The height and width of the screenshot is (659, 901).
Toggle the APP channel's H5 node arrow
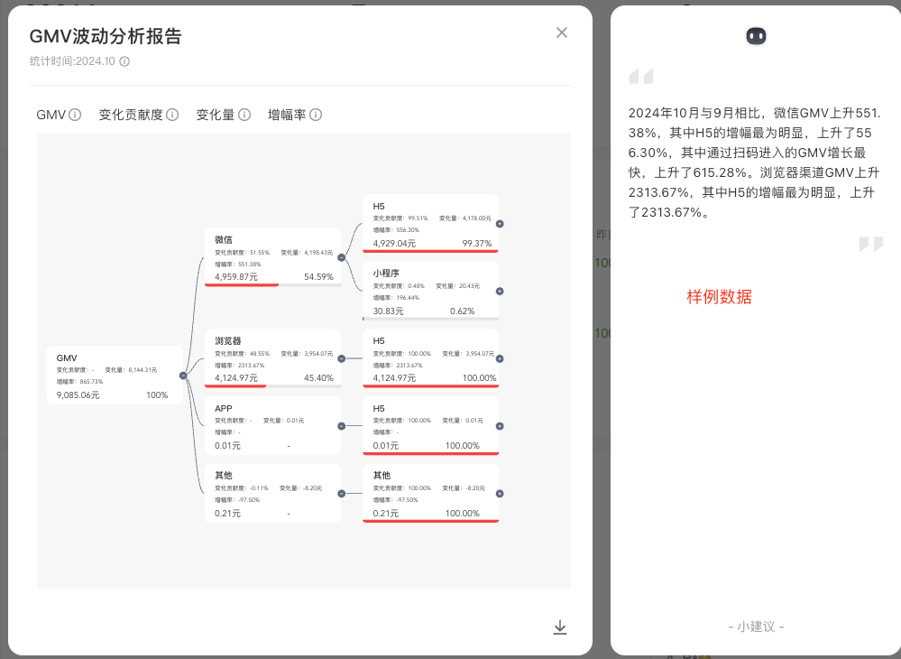pyautogui.click(x=498, y=425)
